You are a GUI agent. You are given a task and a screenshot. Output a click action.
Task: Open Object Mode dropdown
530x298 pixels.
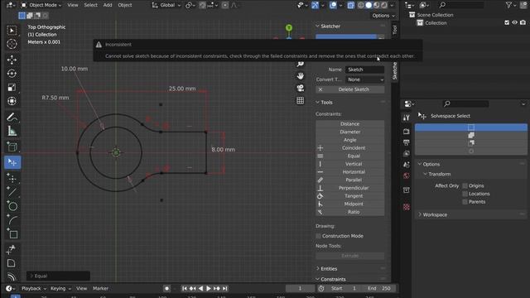pos(41,5)
